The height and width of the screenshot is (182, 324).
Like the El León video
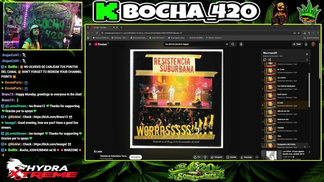(x=197, y=157)
